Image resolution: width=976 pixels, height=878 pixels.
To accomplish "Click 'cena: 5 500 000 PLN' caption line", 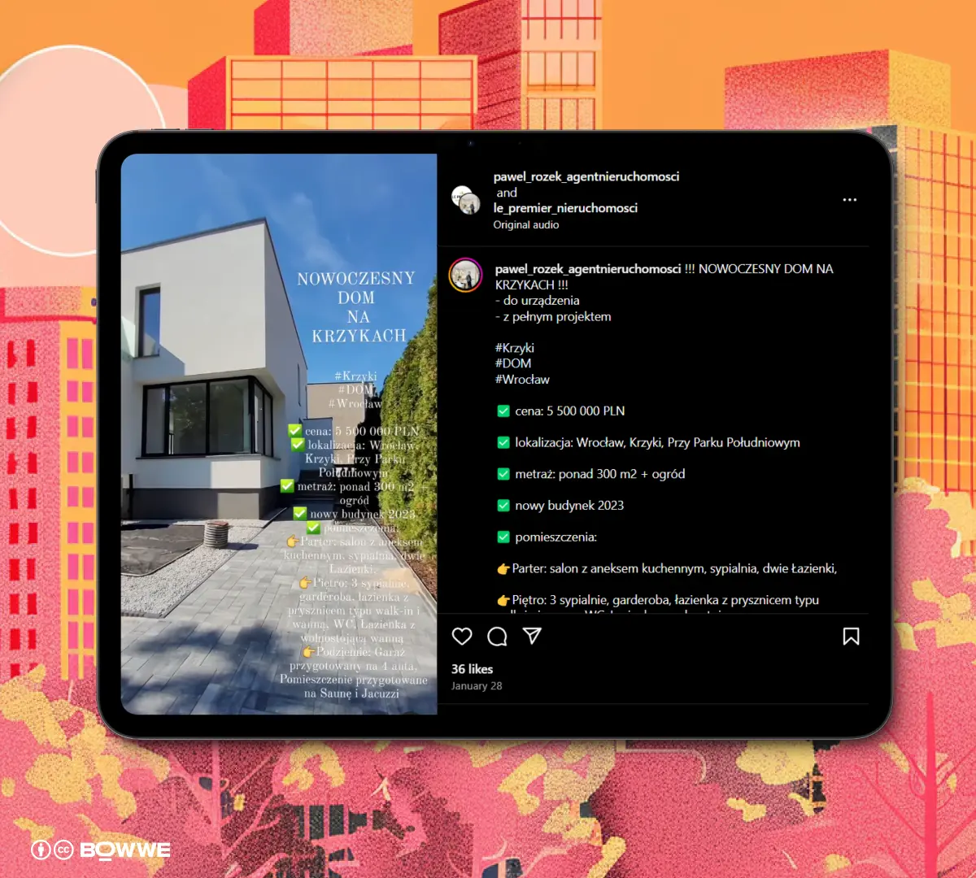I will (x=560, y=411).
